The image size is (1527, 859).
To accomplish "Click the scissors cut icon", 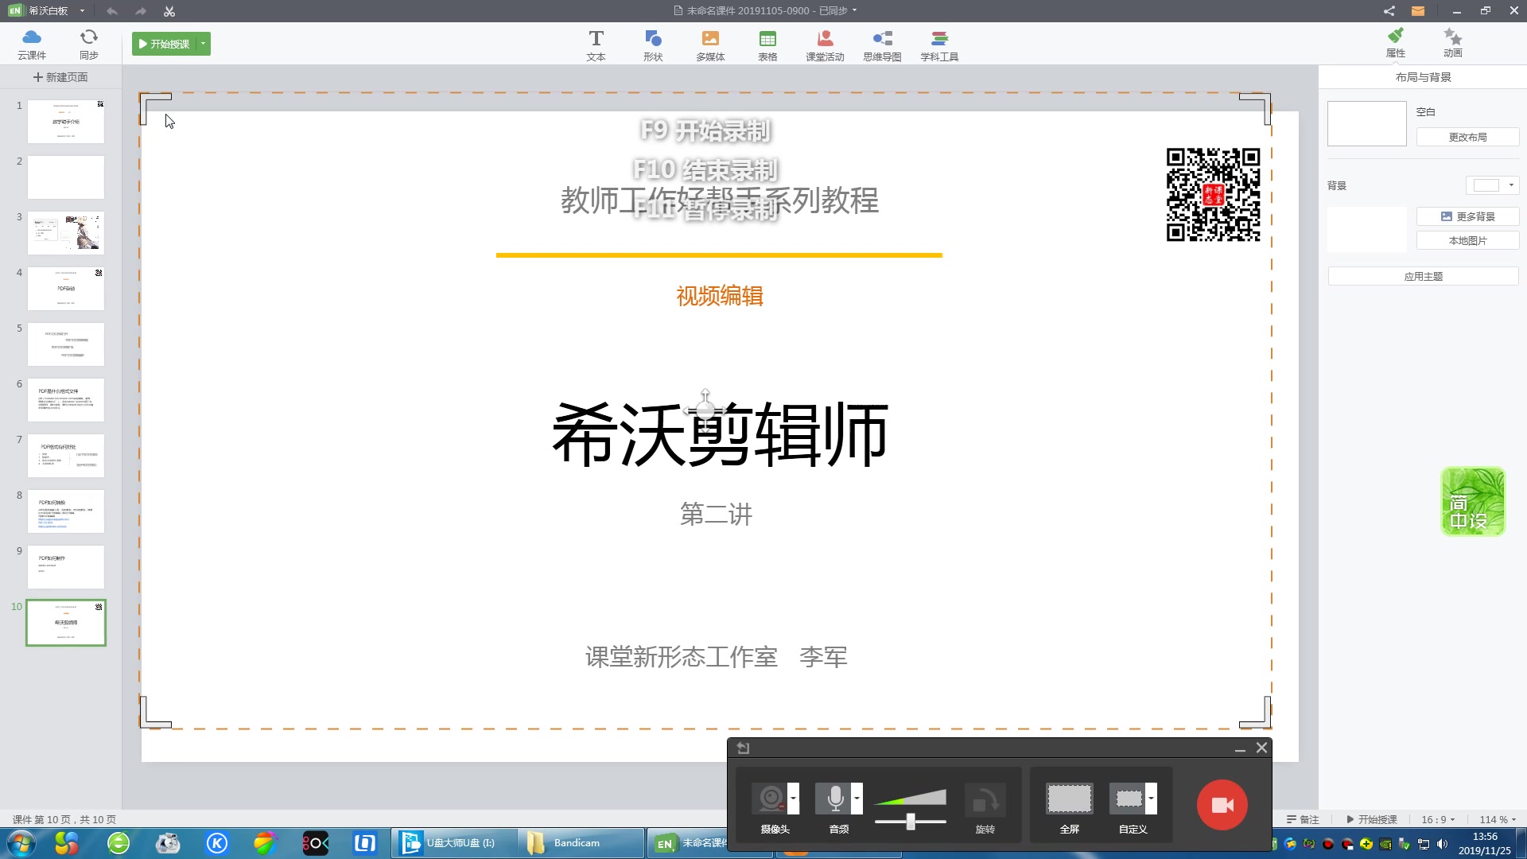I will (169, 11).
